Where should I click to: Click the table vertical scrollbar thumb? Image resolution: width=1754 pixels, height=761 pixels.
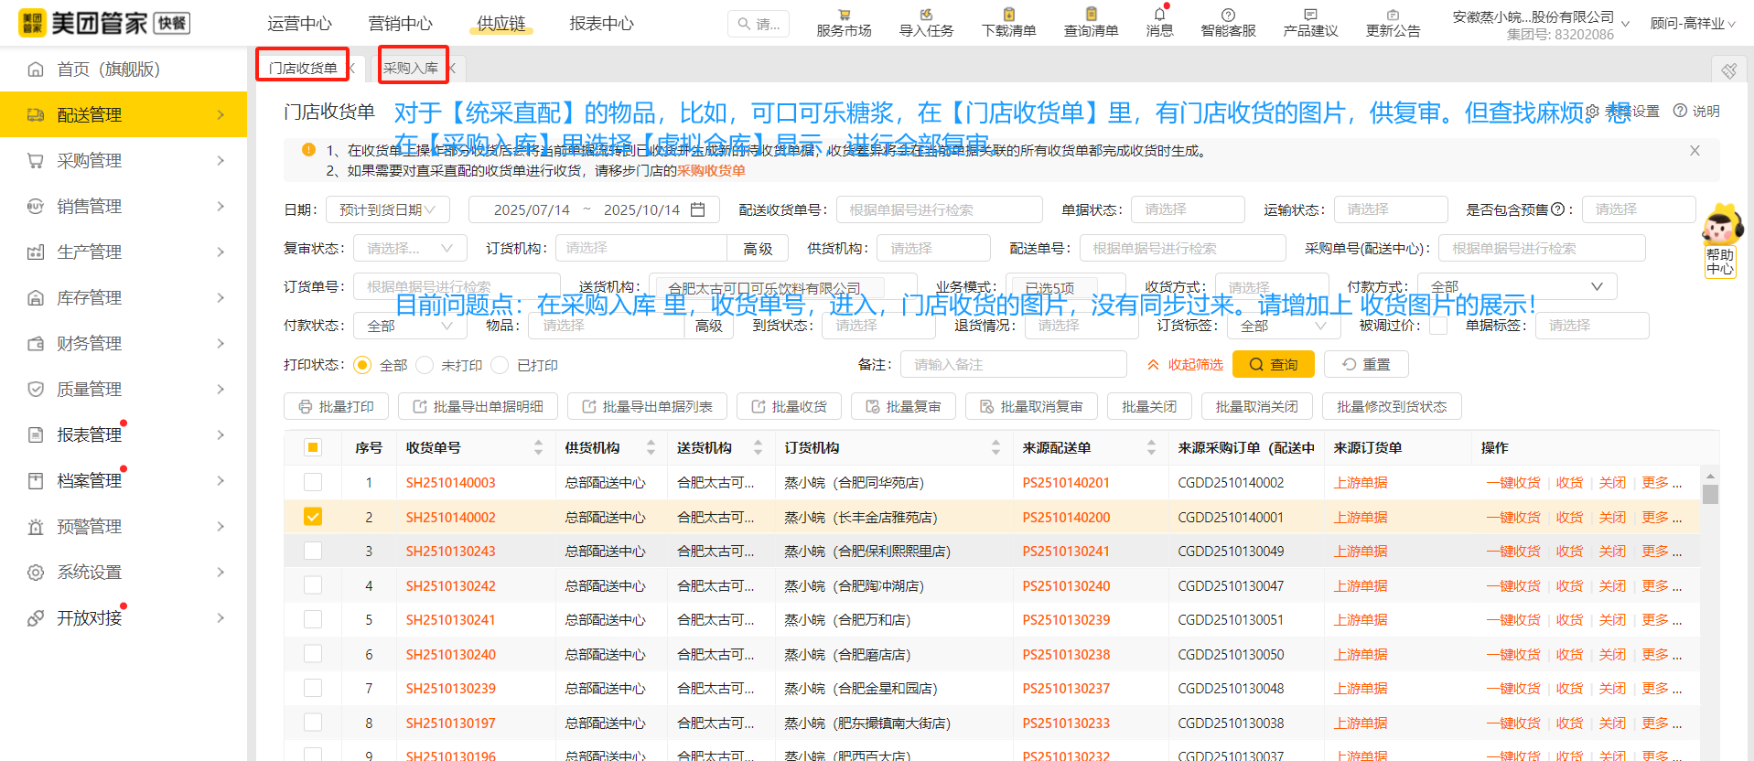pyautogui.click(x=1710, y=494)
